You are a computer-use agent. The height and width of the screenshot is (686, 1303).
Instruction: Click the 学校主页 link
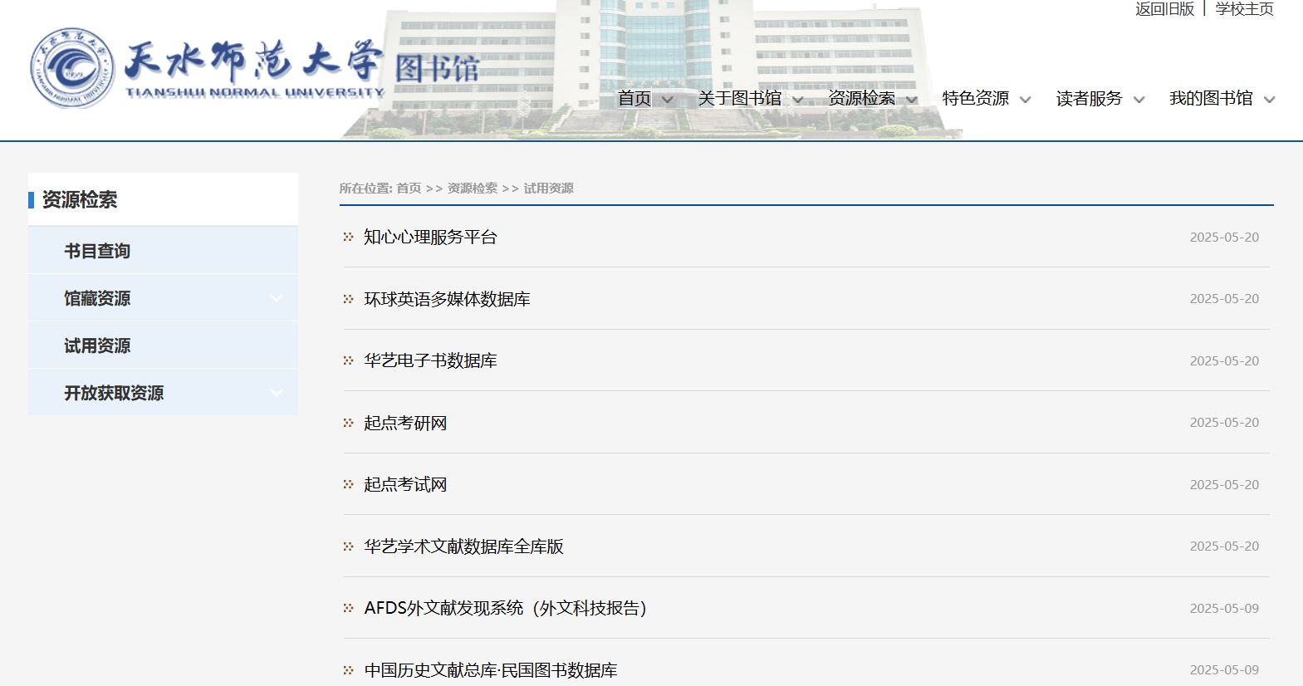pyautogui.click(x=1245, y=9)
